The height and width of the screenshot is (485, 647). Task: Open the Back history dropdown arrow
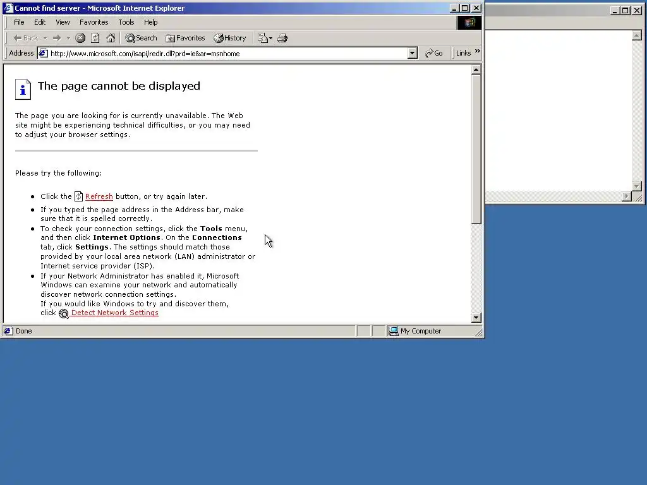tap(45, 38)
